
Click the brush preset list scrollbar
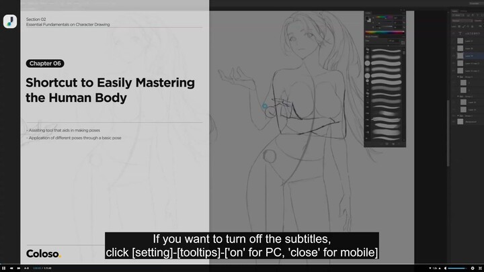[404, 53]
